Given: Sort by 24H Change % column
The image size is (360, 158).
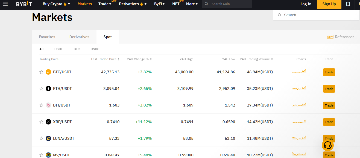Looking at the screenshot, I should 139,59.
